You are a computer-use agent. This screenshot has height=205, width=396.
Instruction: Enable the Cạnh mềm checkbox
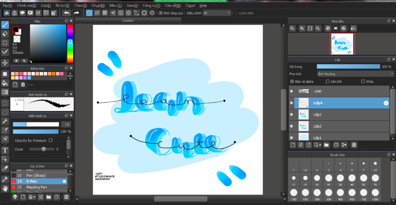pos(236,13)
